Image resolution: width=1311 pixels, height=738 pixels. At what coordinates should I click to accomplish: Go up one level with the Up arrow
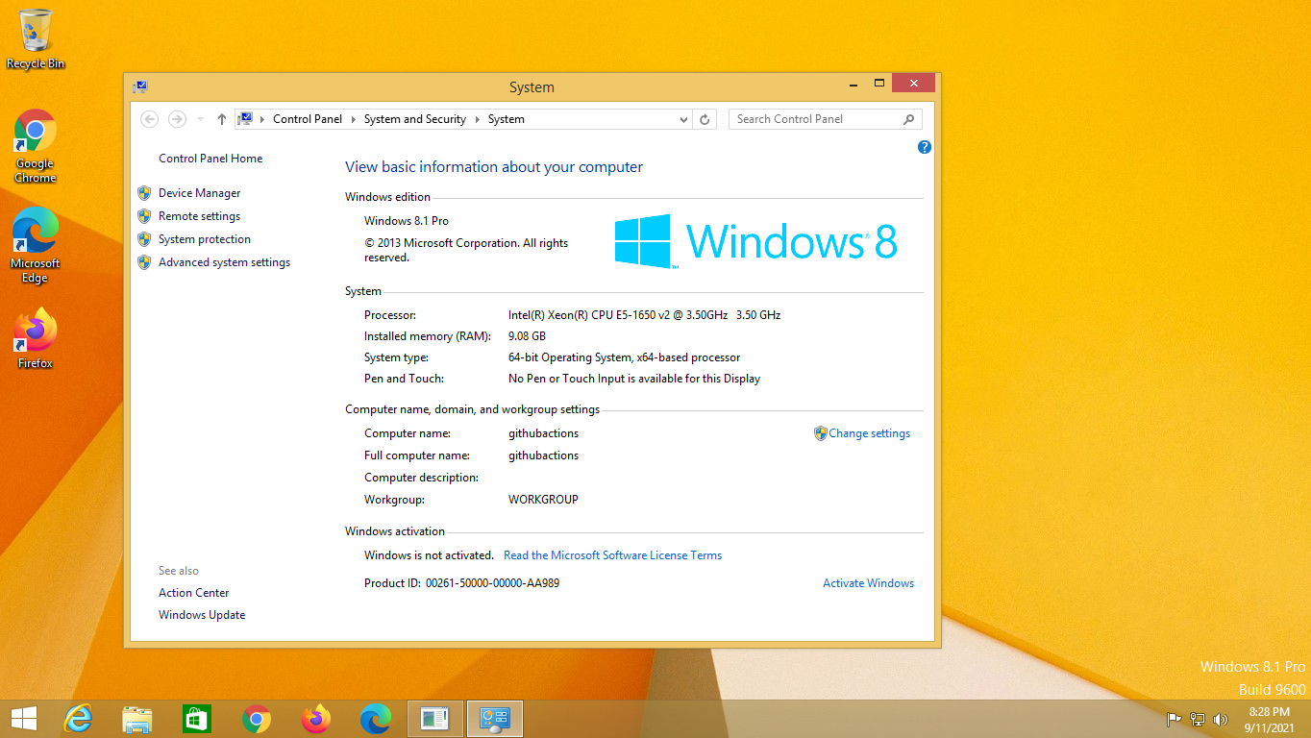222,119
